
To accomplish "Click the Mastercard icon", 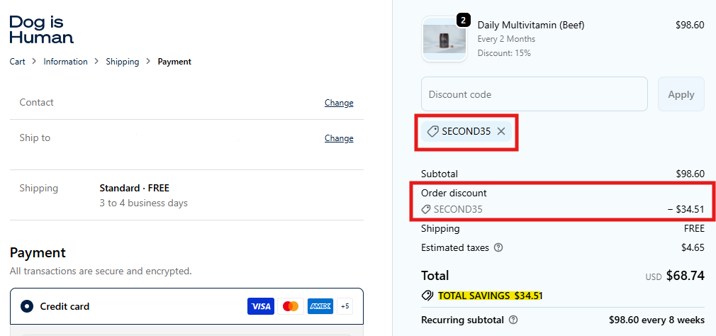I will pos(291,306).
